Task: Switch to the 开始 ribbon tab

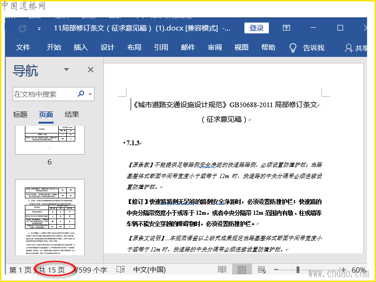Action: 54,47
